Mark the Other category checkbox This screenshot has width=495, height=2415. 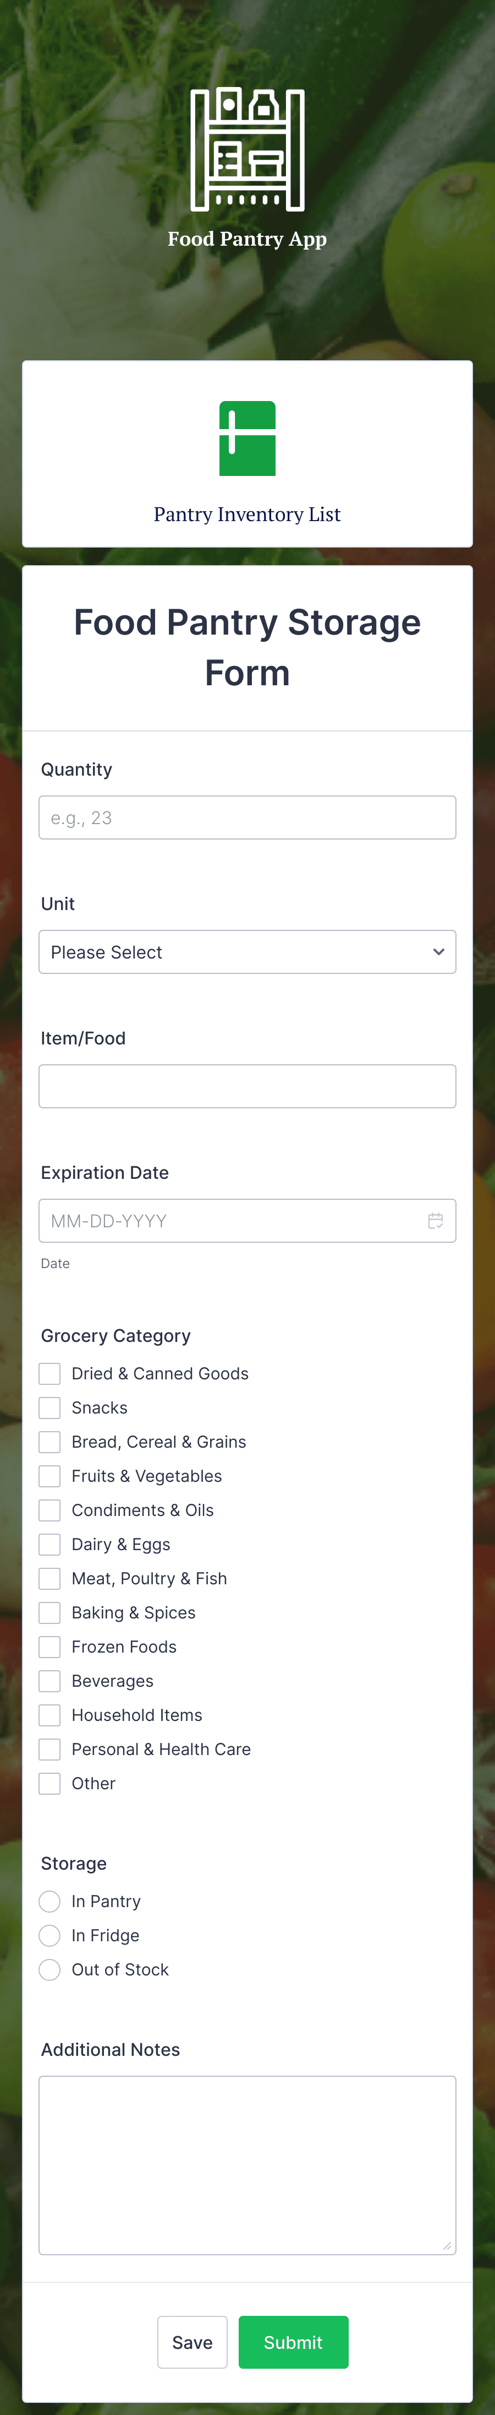click(50, 1784)
